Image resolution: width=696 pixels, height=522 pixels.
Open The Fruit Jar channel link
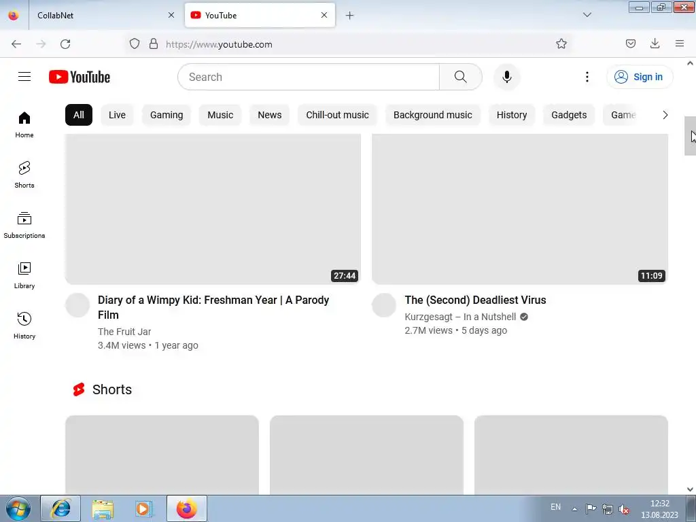pyautogui.click(x=124, y=332)
